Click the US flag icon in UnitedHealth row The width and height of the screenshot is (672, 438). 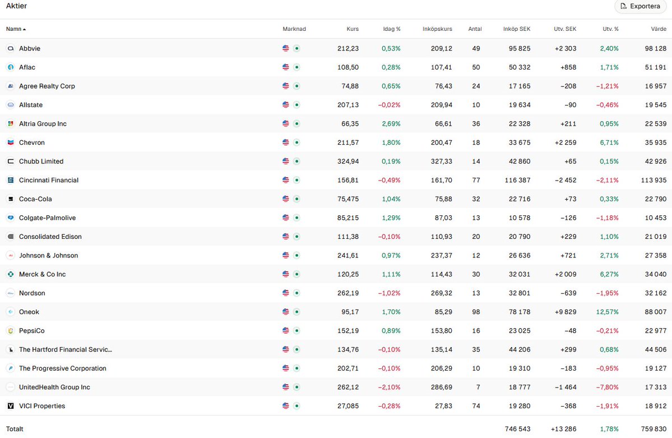click(286, 387)
